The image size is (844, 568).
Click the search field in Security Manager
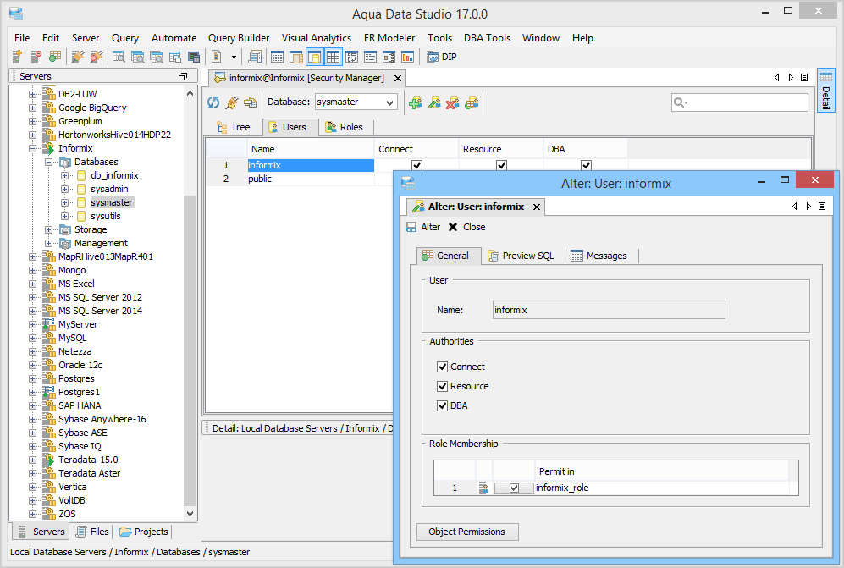click(x=740, y=102)
